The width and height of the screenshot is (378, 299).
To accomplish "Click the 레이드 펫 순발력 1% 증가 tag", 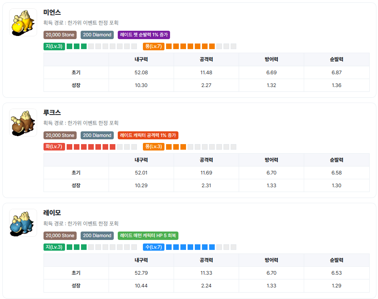I will [144, 35].
